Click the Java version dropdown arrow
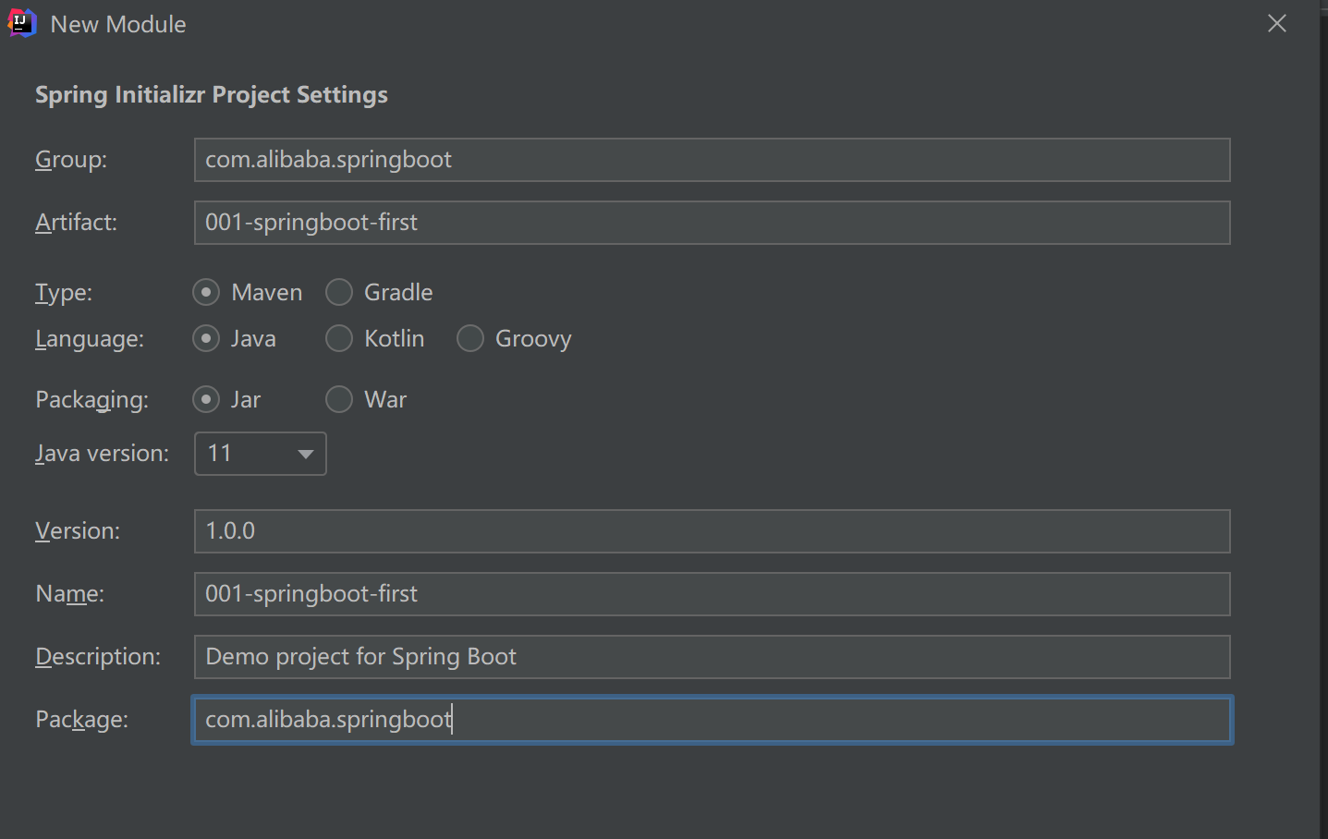Viewport: 1328px width, 839px height. [x=306, y=454]
